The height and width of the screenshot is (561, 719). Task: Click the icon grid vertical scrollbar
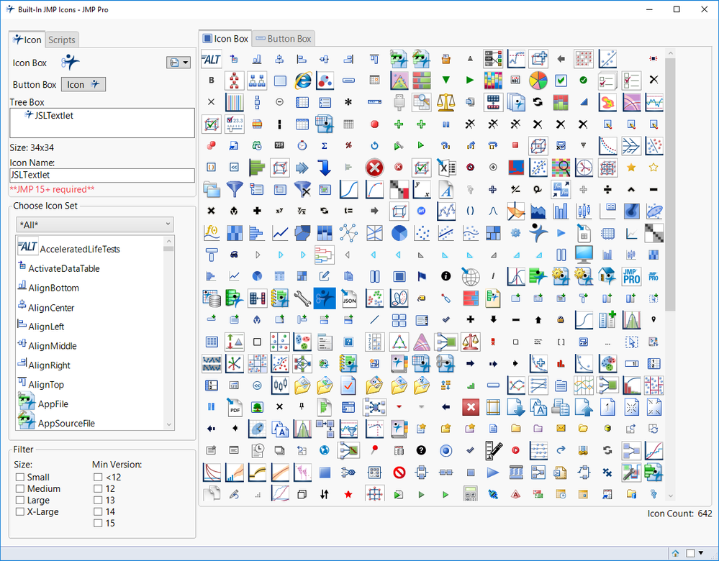[670, 180]
